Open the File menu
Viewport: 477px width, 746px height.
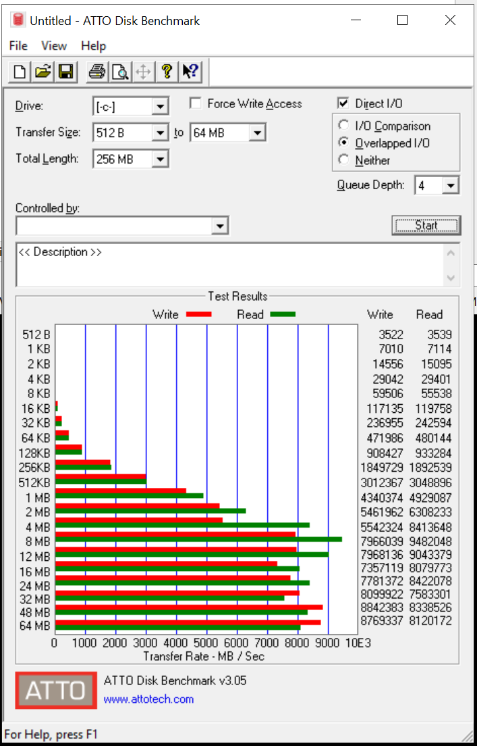click(18, 46)
